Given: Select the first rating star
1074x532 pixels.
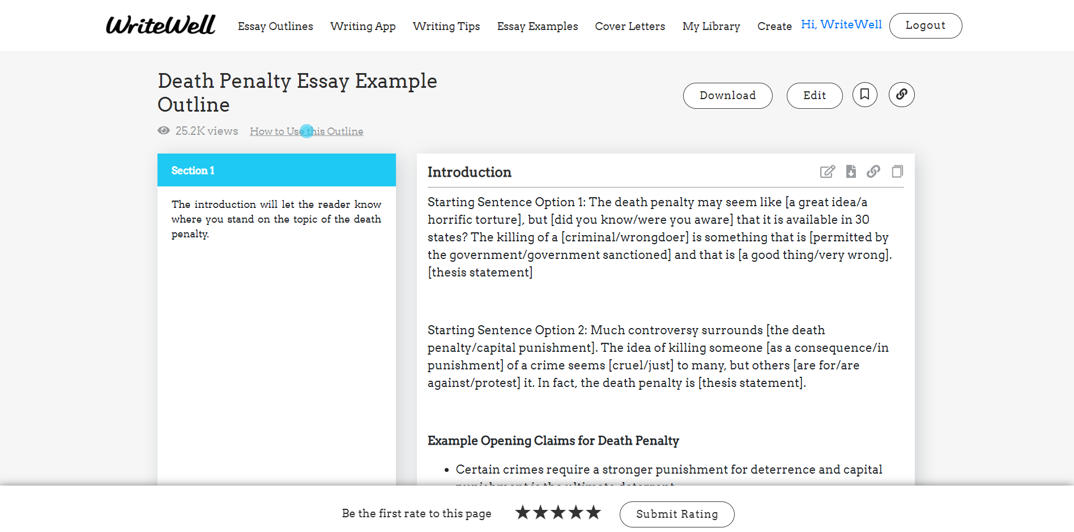Looking at the screenshot, I should tap(523, 513).
